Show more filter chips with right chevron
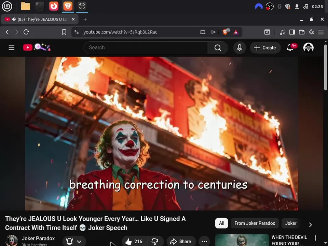 tap(311, 225)
